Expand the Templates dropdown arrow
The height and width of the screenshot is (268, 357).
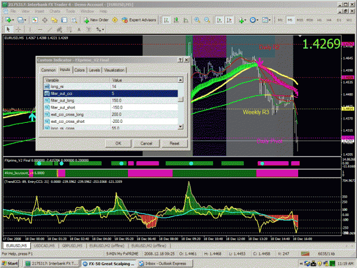(270, 20)
